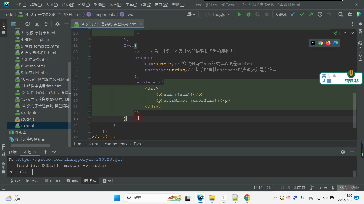Push commits with the green up-right arrow
Screen dimensions: 364x204
311,15
